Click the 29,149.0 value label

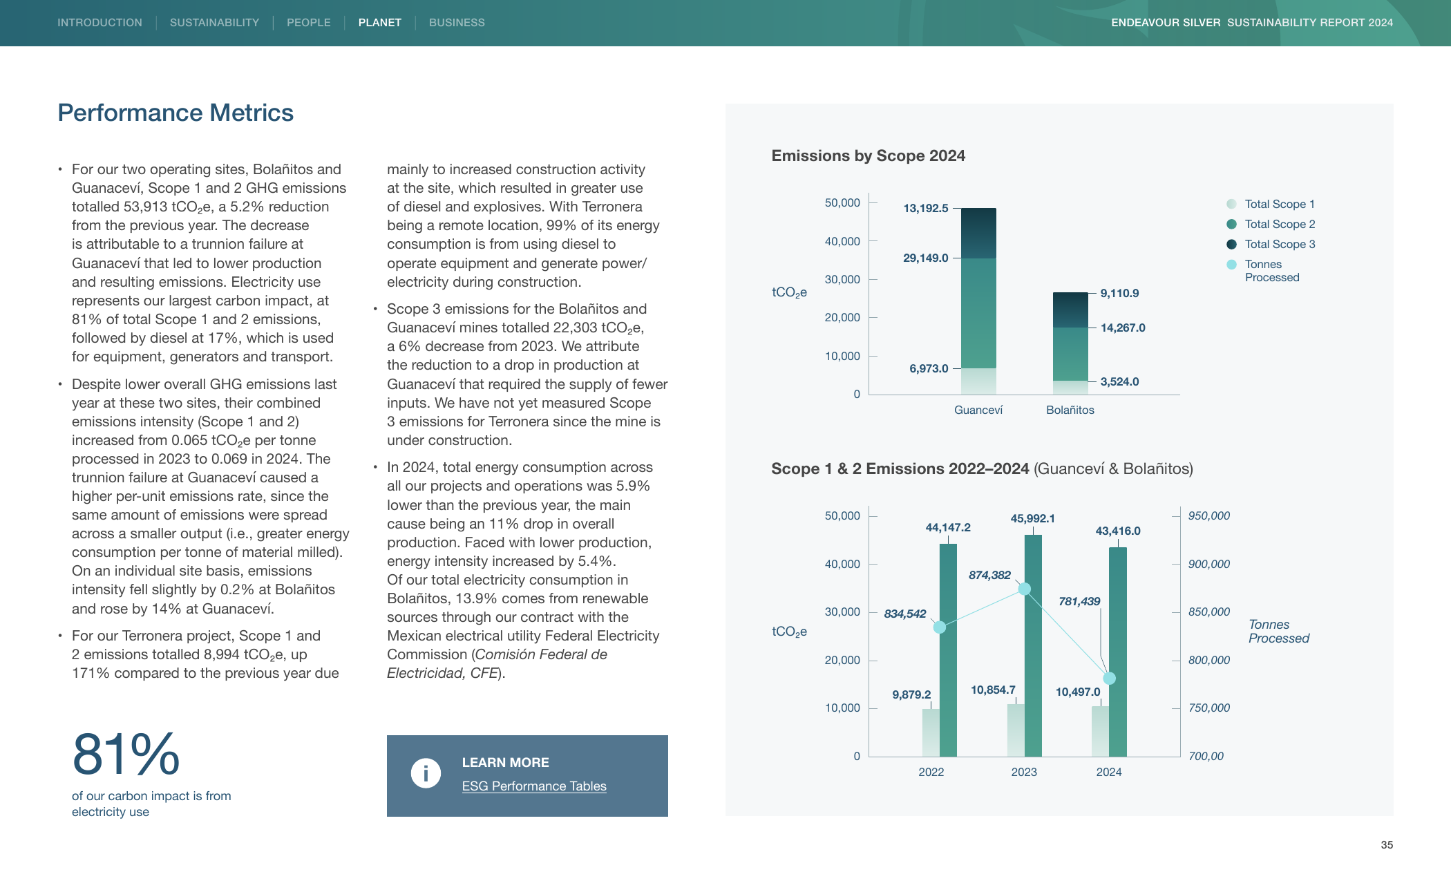[x=925, y=258]
